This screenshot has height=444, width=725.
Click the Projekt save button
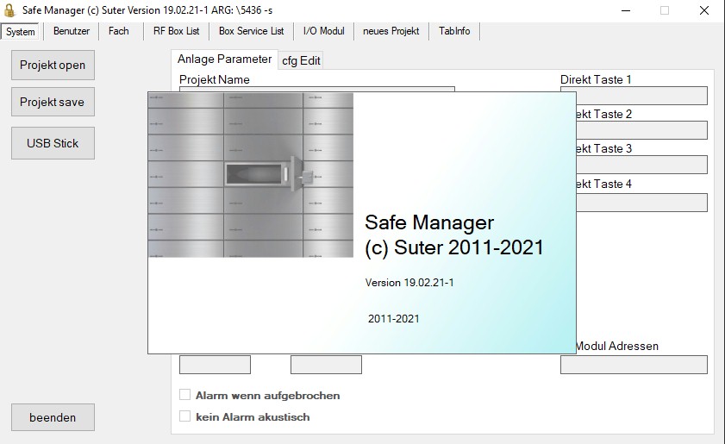coord(53,102)
